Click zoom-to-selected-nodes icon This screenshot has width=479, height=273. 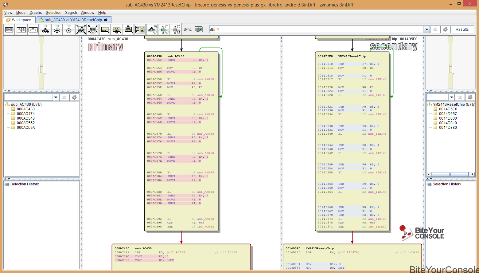(93, 30)
